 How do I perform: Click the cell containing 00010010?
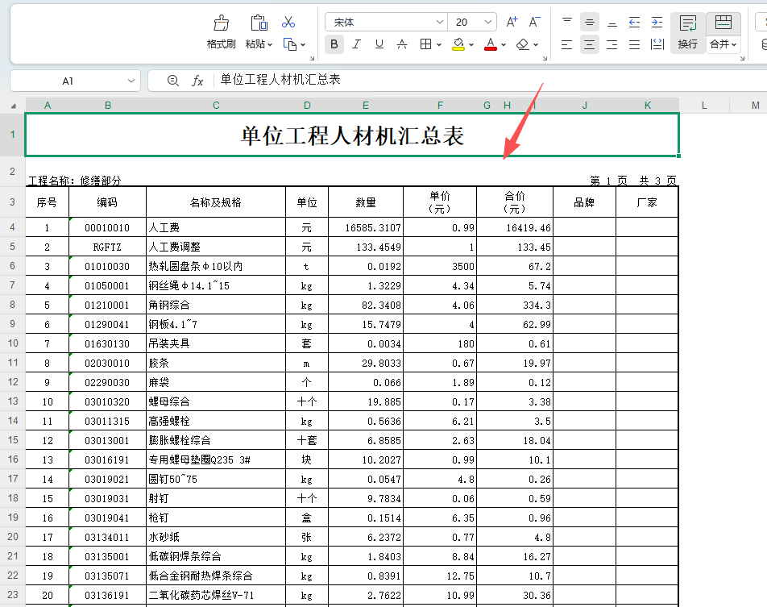pos(107,227)
